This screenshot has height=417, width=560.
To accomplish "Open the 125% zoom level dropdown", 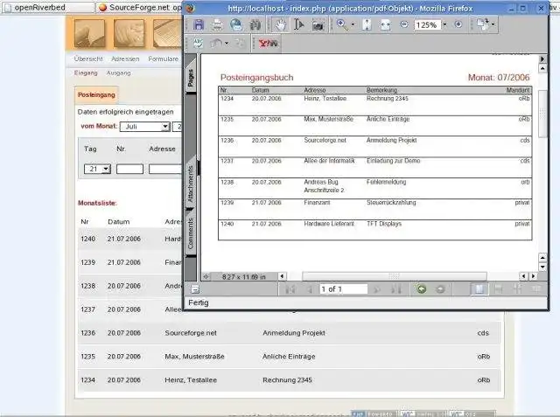I will (x=444, y=25).
